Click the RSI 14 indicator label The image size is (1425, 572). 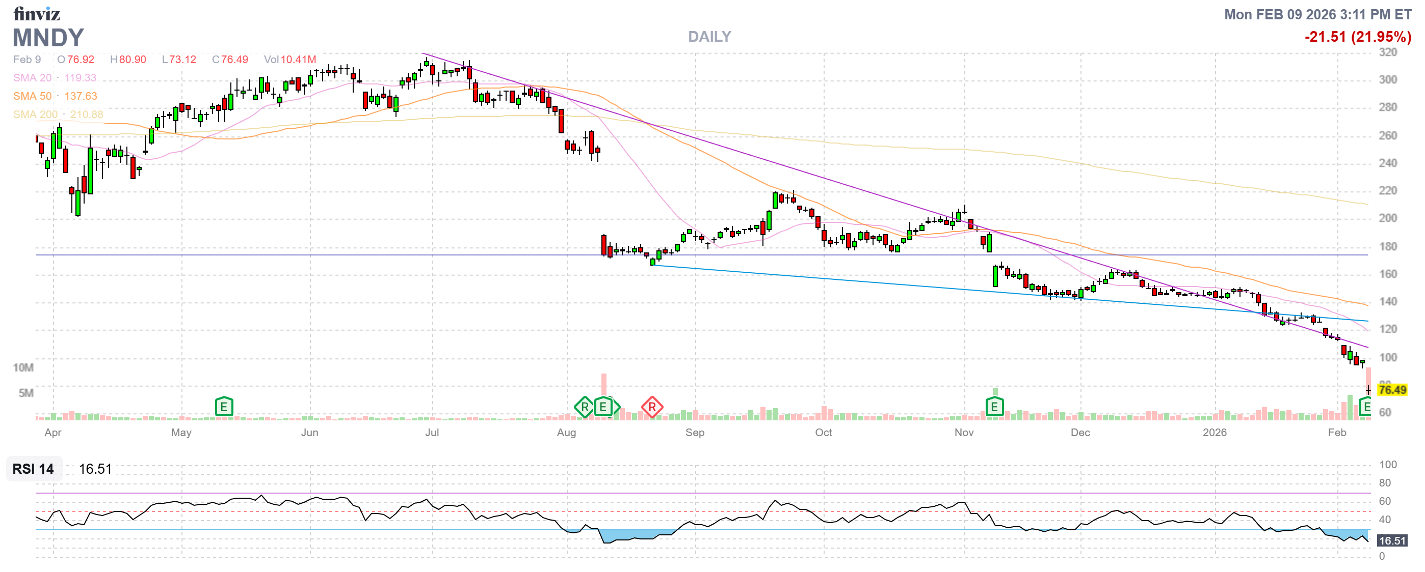(33, 469)
